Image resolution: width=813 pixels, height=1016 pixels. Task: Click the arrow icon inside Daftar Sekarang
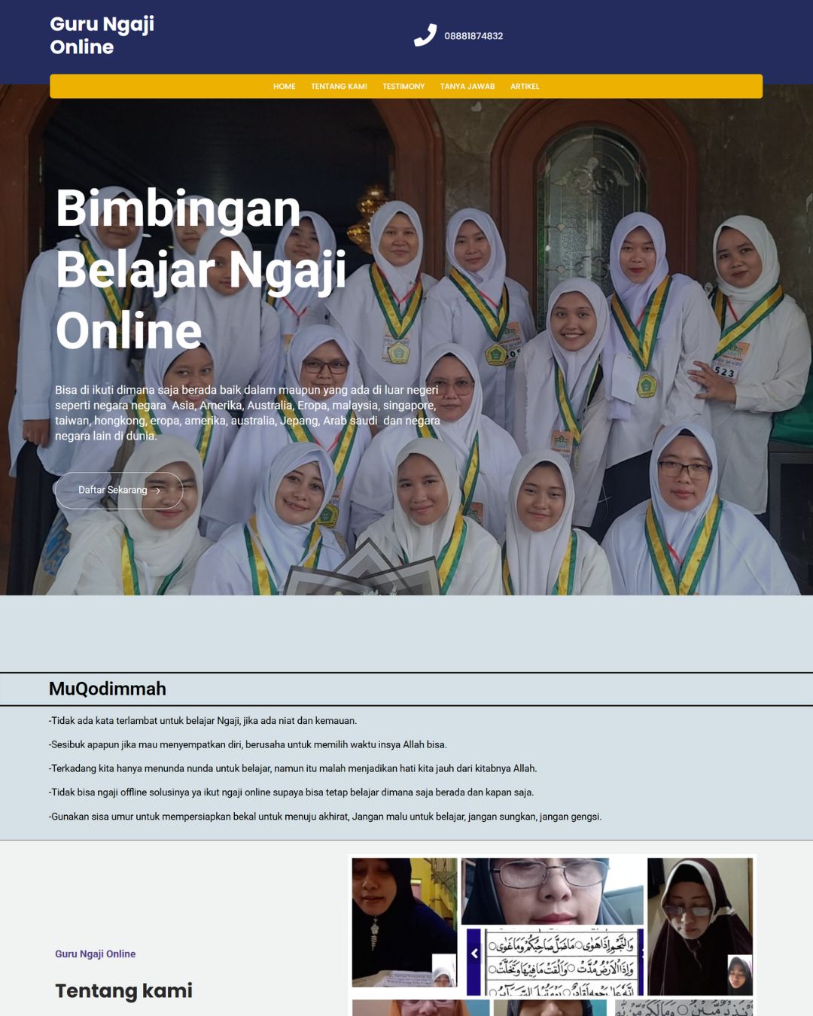pyautogui.click(x=156, y=491)
